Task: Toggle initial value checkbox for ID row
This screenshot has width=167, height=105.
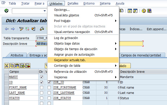Action: [49, 82]
